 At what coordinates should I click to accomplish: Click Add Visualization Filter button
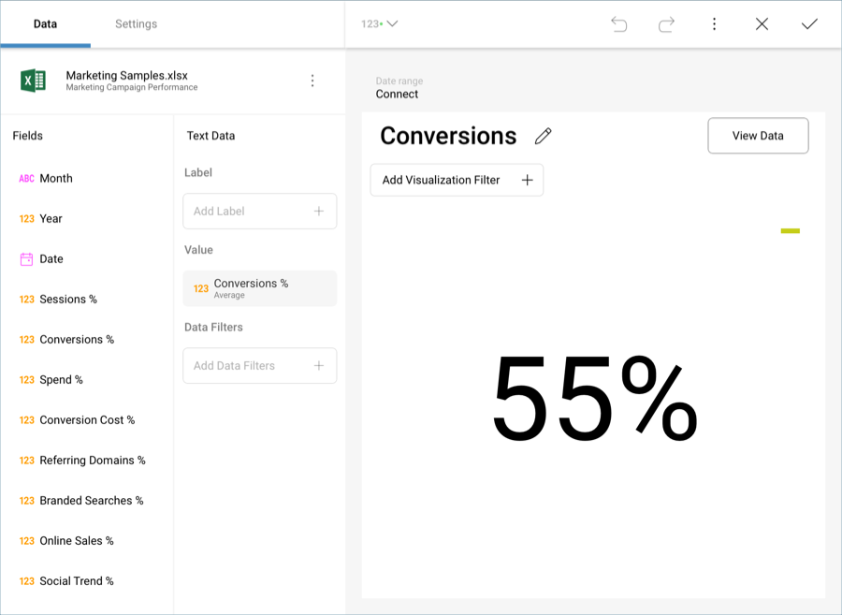[x=457, y=180]
